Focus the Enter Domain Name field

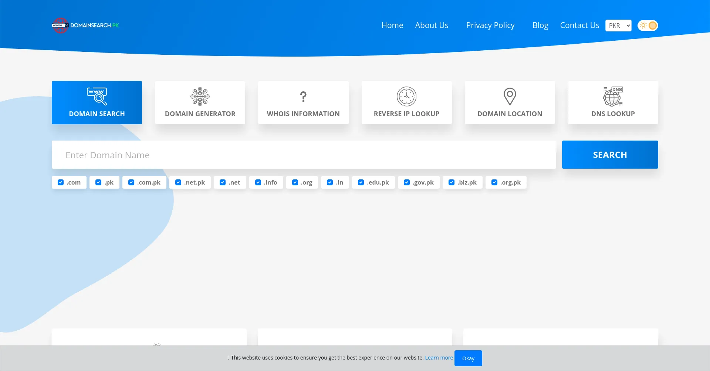pyautogui.click(x=304, y=155)
